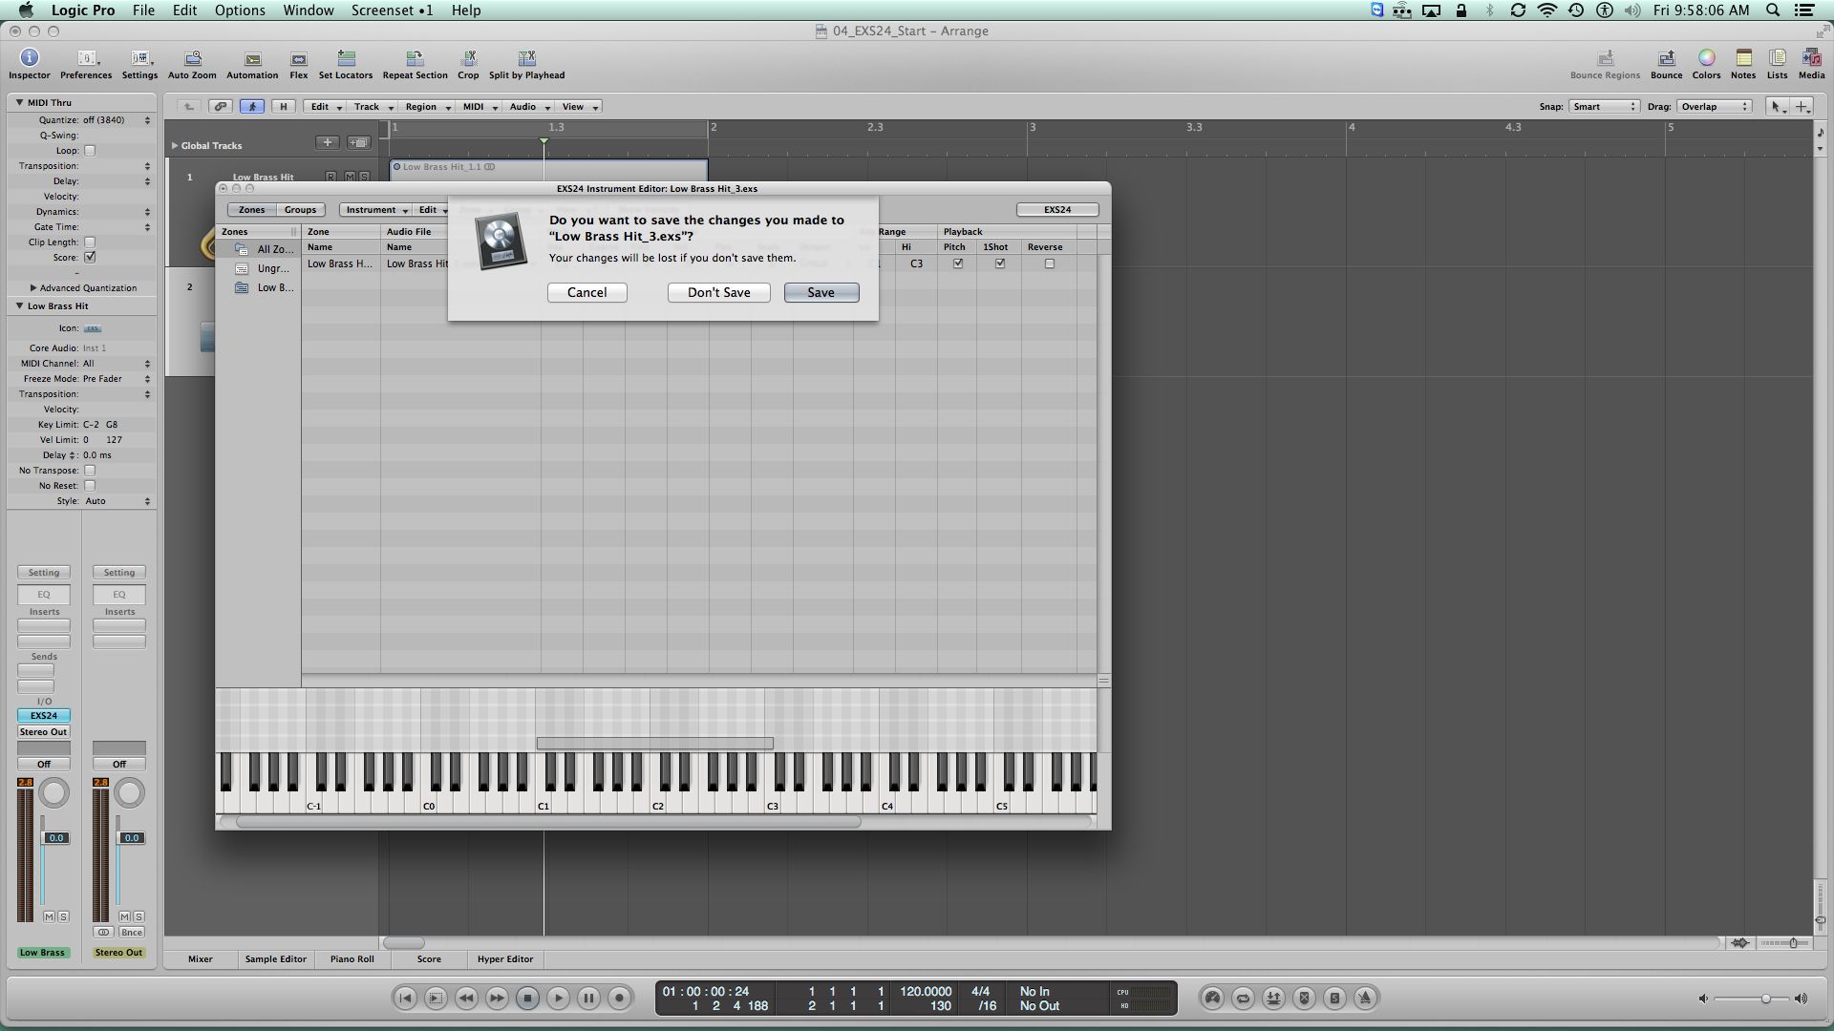Open the Screenset menu
1834x1031 pixels.
(392, 11)
